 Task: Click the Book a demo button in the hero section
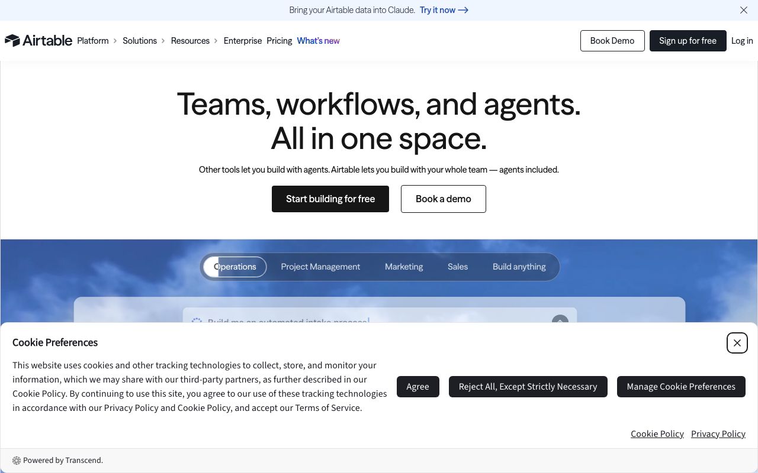click(x=444, y=199)
